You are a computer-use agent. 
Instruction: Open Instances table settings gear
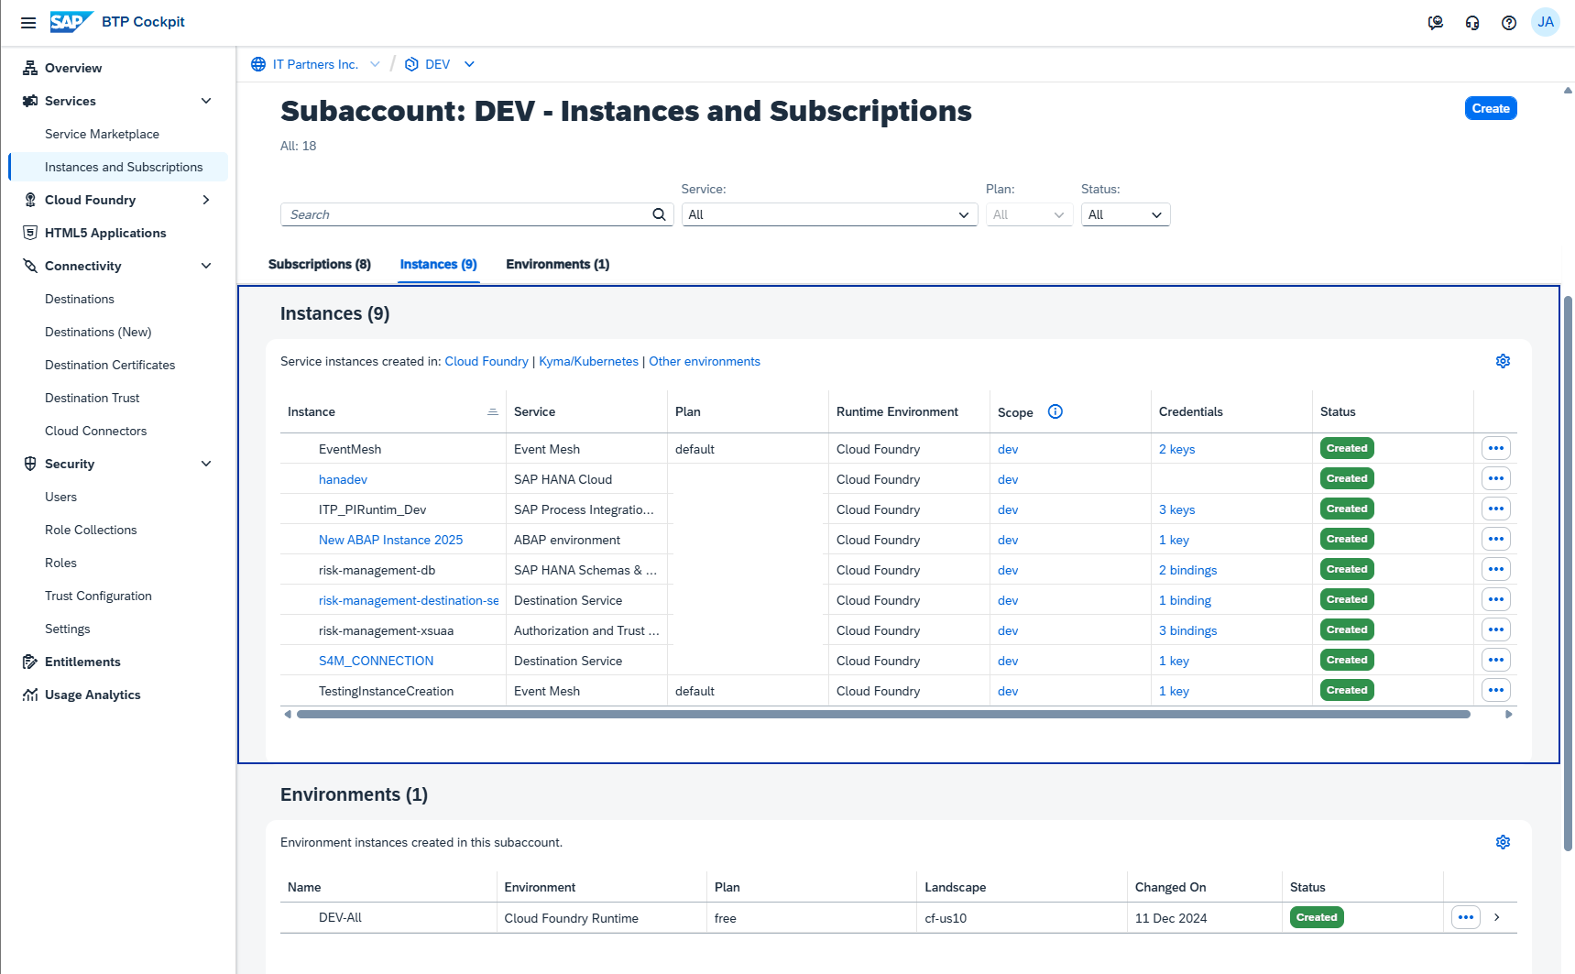1503,361
